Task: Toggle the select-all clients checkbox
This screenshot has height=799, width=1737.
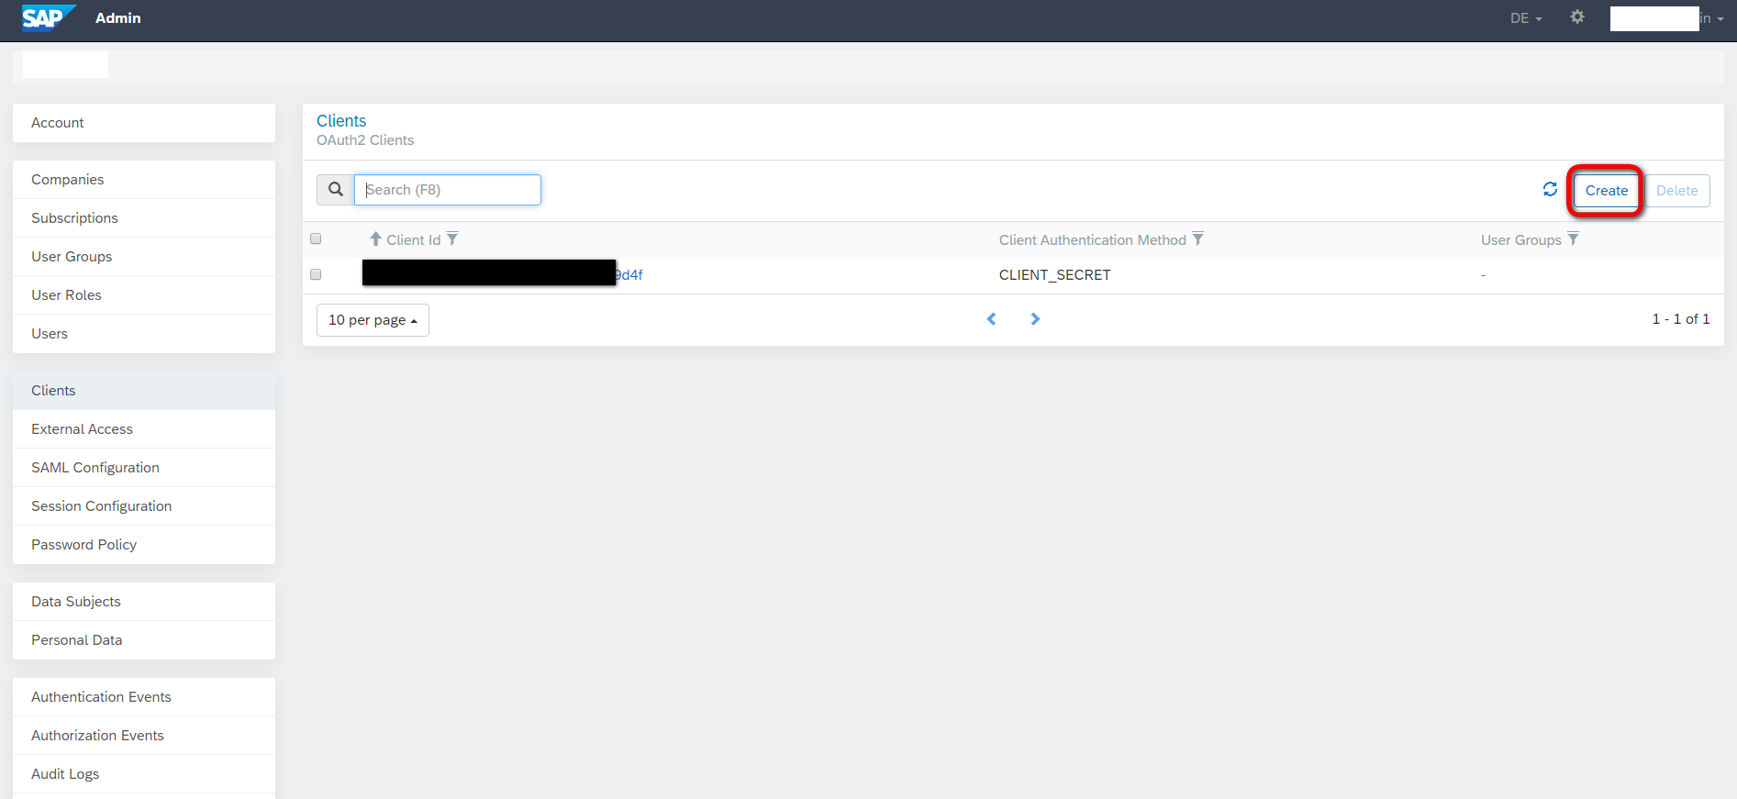Action: pyautogui.click(x=316, y=239)
